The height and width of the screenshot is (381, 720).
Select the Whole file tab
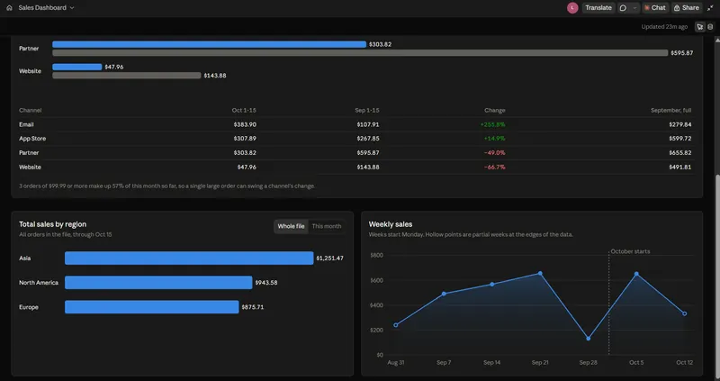pyautogui.click(x=291, y=226)
